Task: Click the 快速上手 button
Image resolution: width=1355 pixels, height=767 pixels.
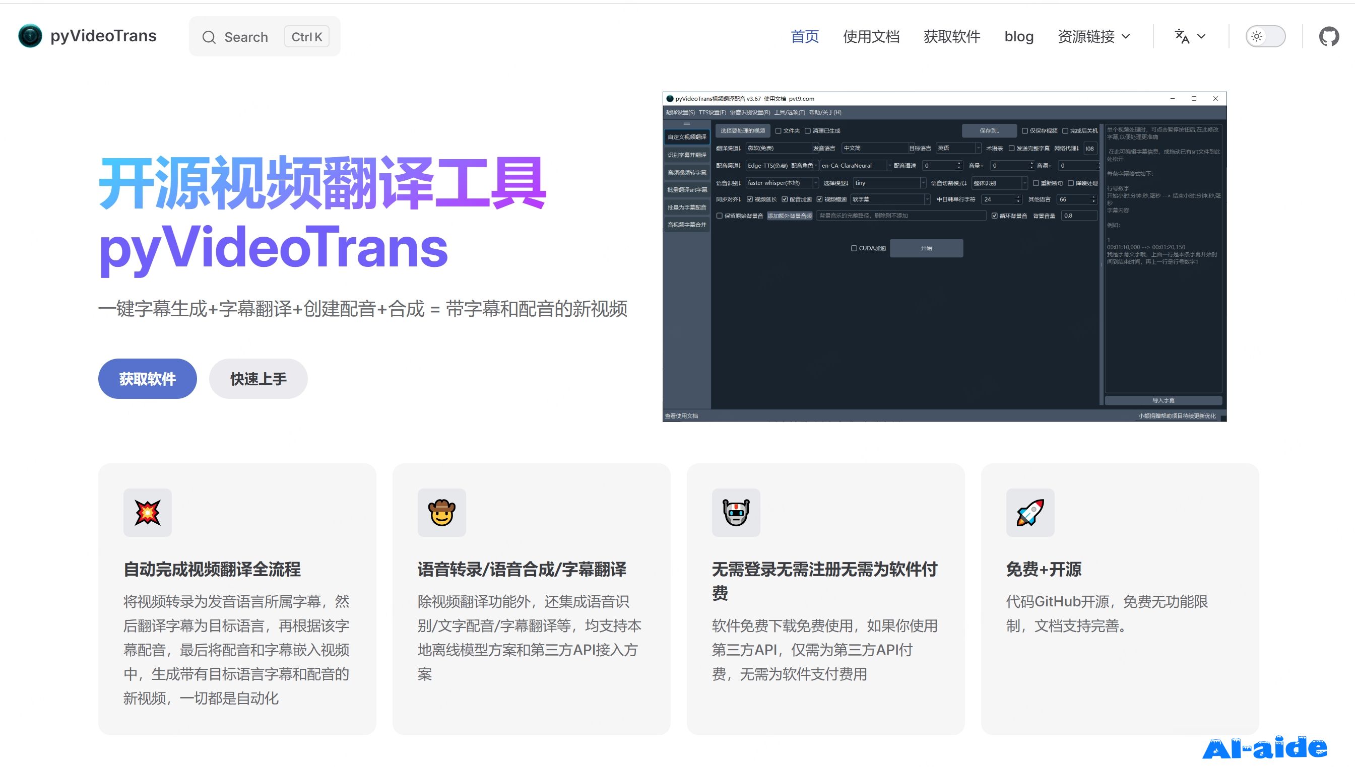Action: point(258,379)
